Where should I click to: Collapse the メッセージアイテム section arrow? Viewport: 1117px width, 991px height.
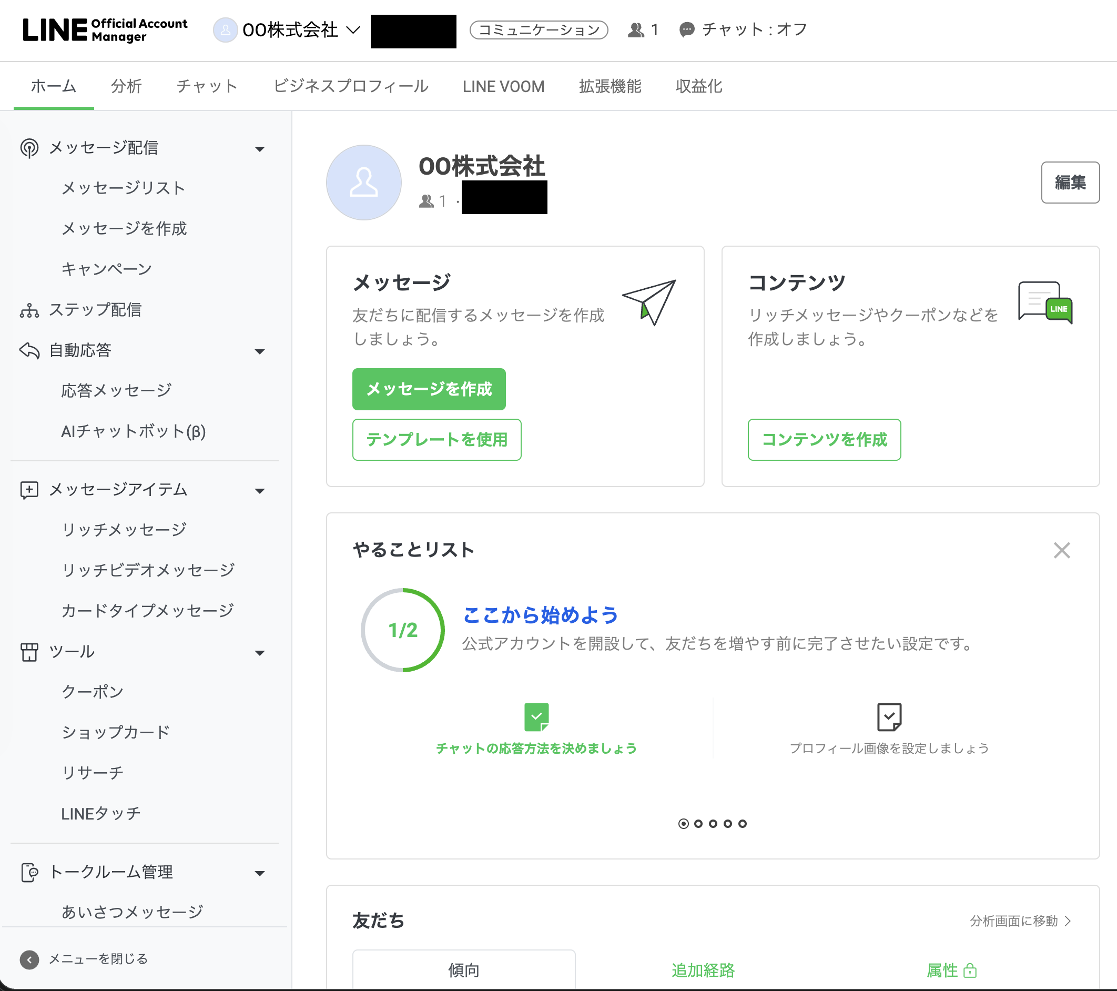tap(260, 491)
